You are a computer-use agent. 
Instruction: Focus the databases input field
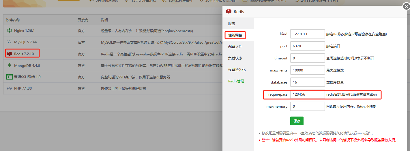coord(308,82)
